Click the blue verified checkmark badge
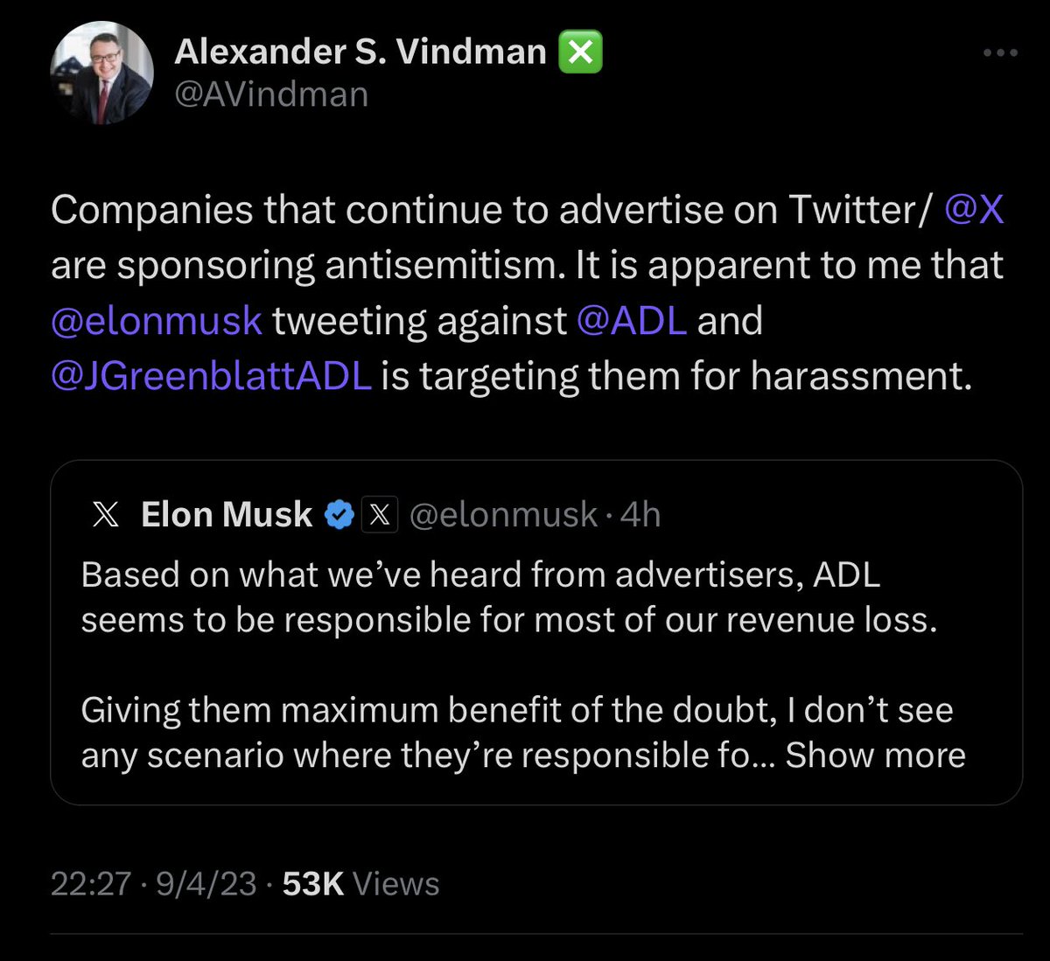This screenshot has width=1050, height=961. pyautogui.click(x=339, y=515)
